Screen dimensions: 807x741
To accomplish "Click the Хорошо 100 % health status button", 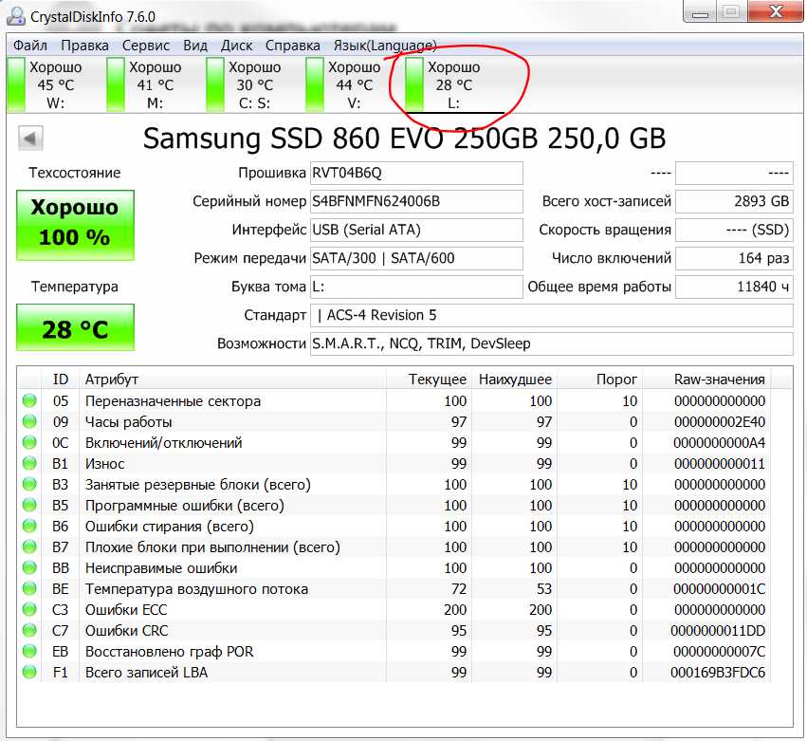I will coord(75,225).
